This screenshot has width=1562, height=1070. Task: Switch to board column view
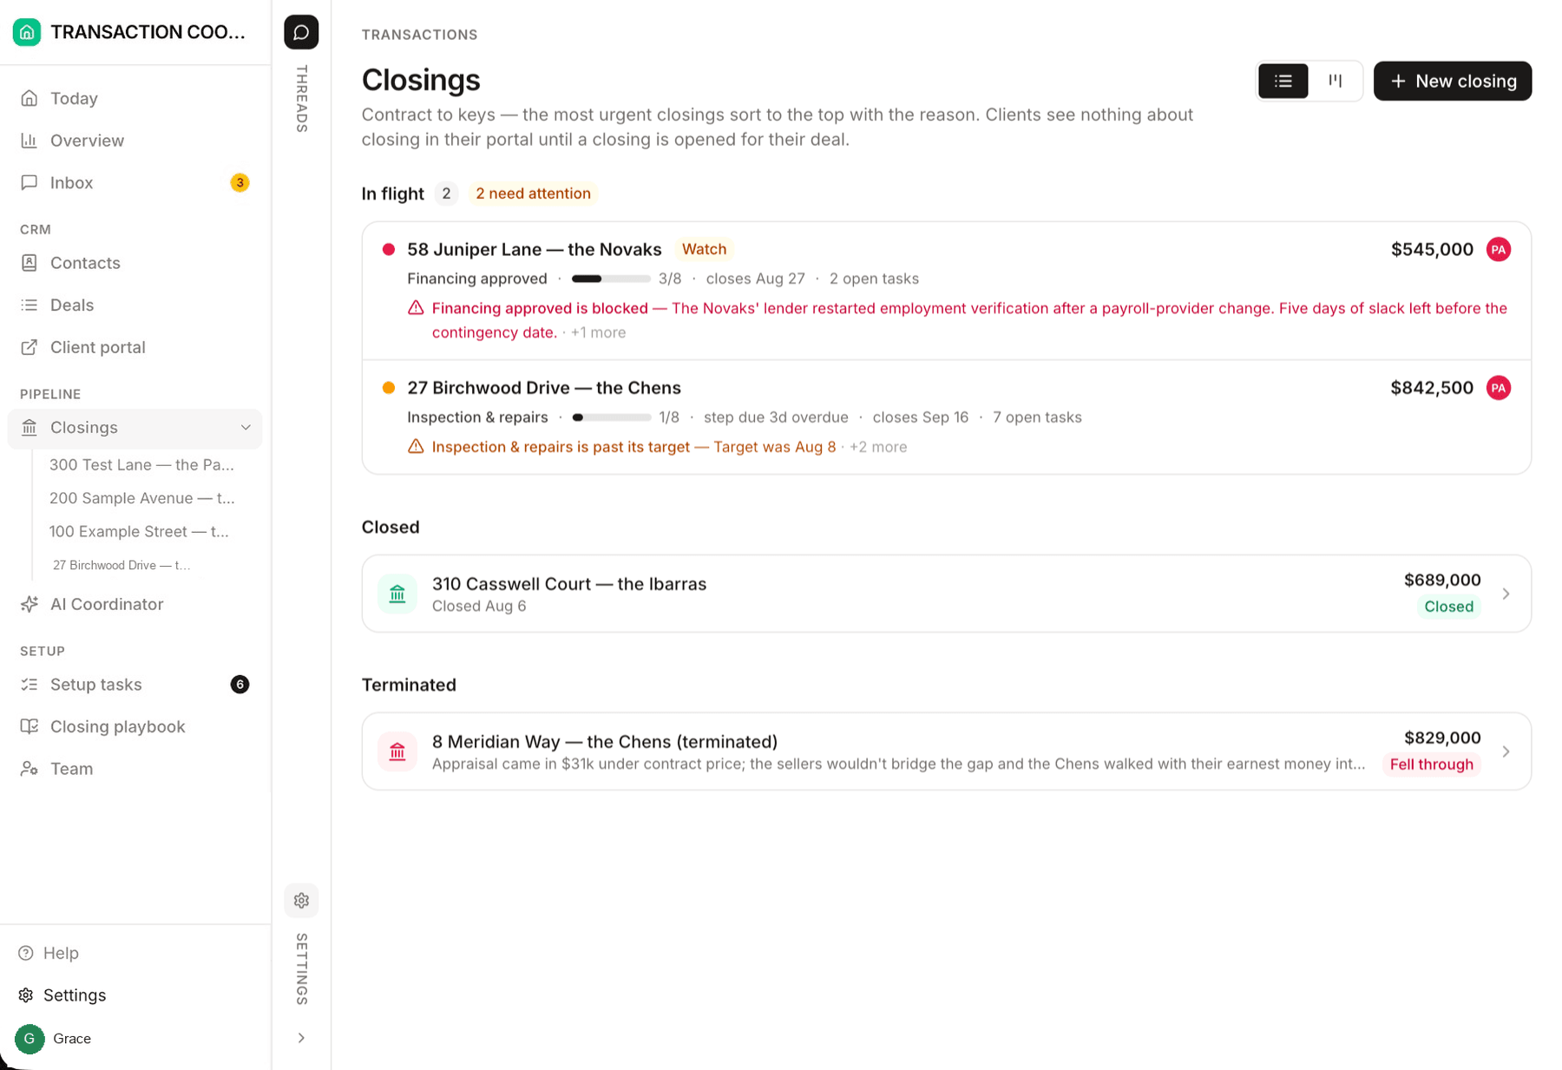(1335, 82)
